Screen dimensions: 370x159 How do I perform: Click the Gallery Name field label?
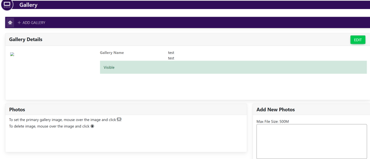(x=112, y=53)
